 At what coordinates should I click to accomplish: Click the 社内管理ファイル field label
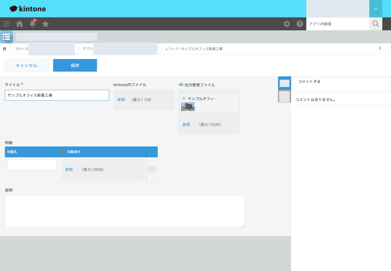point(200,85)
